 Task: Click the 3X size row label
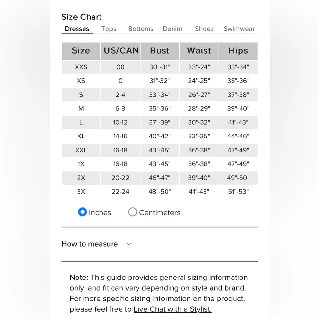(81, 192)
